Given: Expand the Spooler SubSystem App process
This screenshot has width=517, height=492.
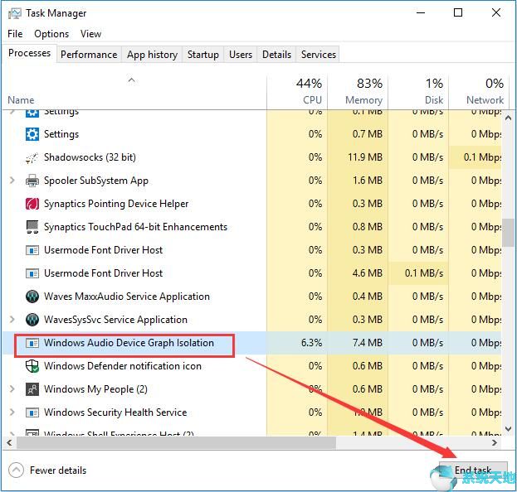Looking at the screenshot, I should pos(12,181).
